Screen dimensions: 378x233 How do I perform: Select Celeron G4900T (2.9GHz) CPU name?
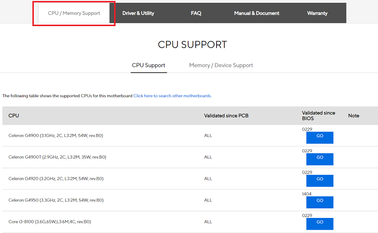click(x=57, y=157)
